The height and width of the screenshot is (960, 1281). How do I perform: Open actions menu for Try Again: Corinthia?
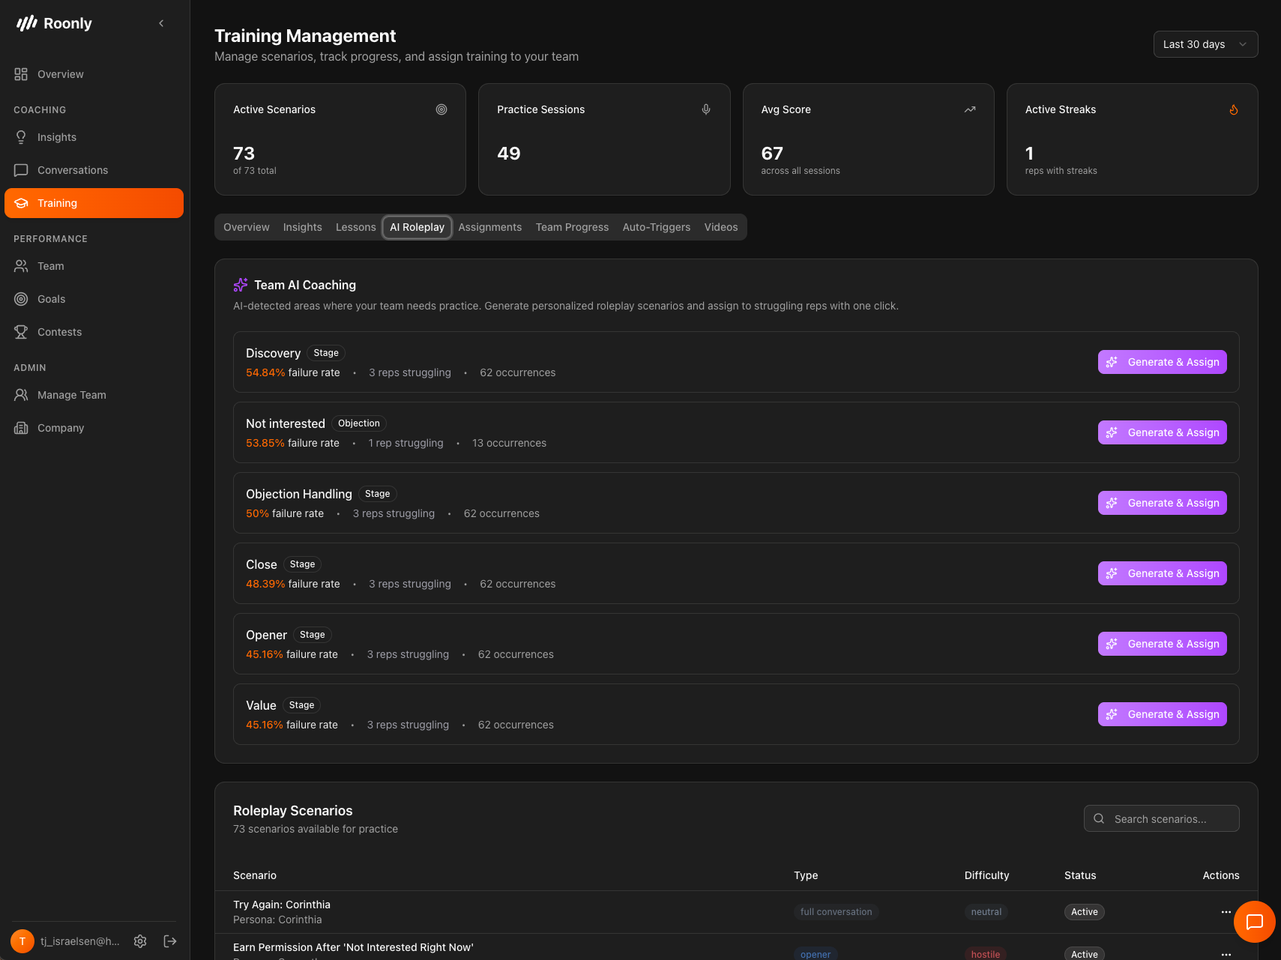tap(1226, 912)
